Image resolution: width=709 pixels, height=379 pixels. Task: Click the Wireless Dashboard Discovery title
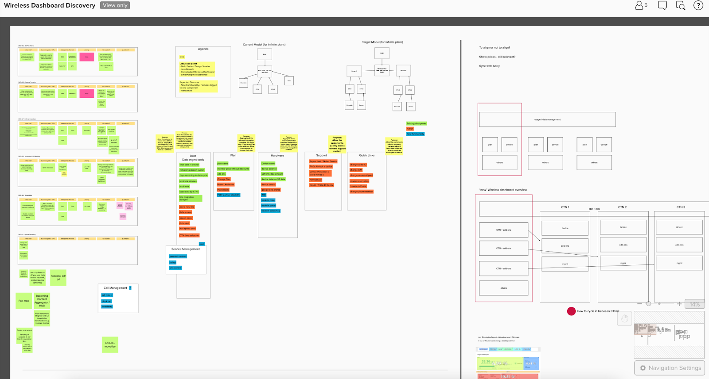[50, 6]
